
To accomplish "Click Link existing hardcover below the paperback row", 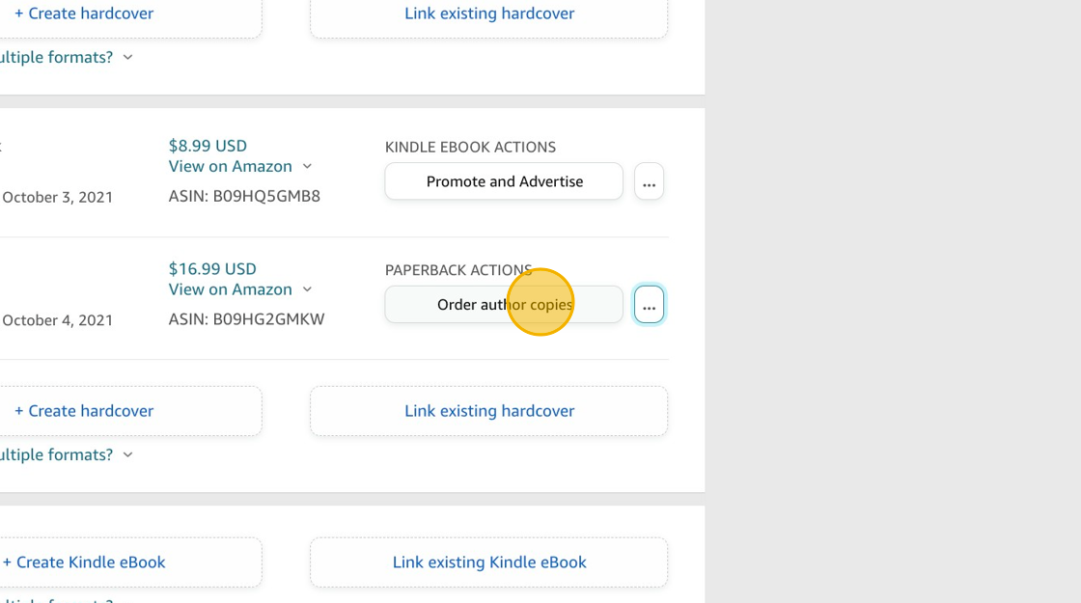I will [x=488, y=411].
